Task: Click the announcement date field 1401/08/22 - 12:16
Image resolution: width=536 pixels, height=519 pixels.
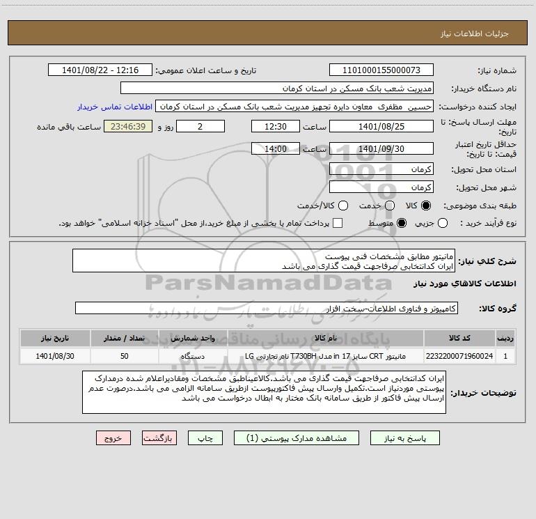Action: (x=100, y=70)
